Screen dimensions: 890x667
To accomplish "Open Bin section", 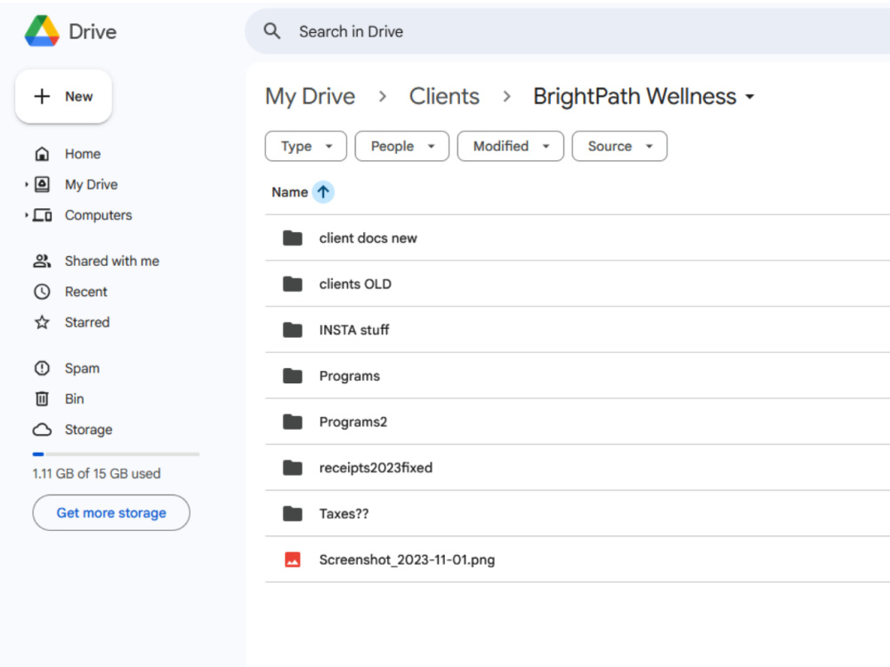I will click(x=75, y=398).
